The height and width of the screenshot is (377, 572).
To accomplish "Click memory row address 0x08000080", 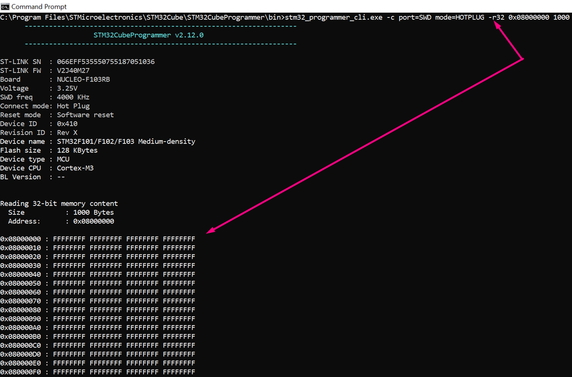I will coord(21,310).
